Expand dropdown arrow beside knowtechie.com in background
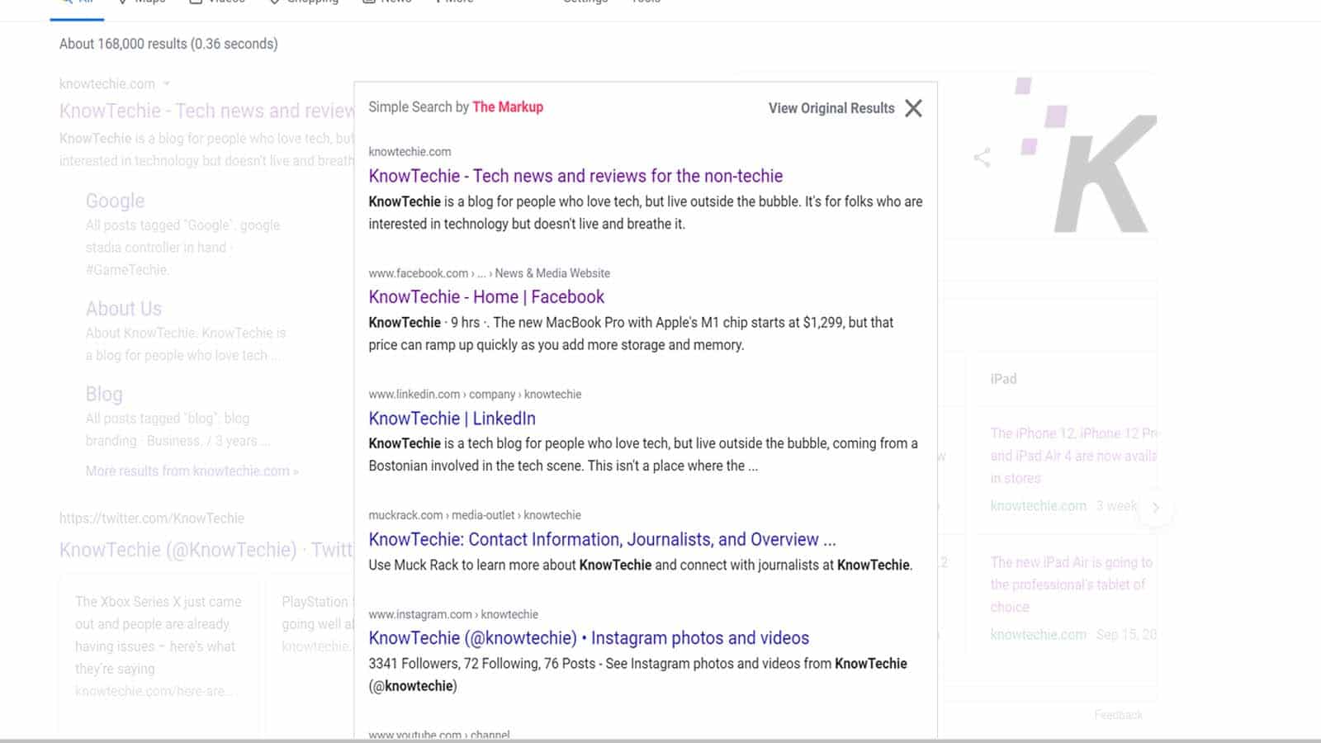This screenshot has height=743, width=1321. [x=167, y=83]
